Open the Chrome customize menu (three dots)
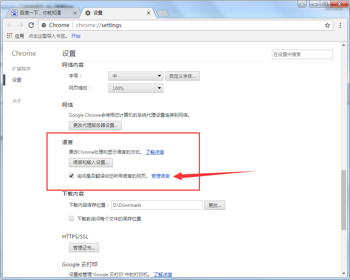Viewport: 350px width, 280px height. click(340, 25)
